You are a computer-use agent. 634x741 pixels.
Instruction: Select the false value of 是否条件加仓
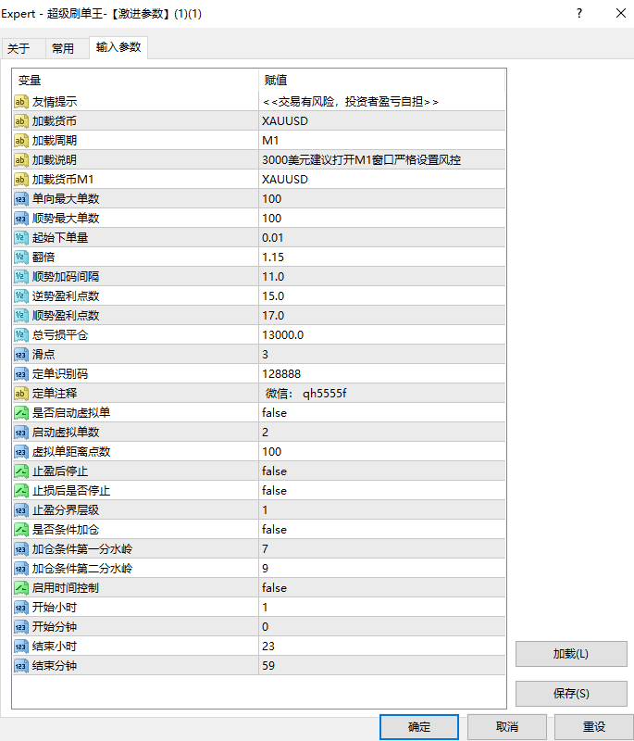[274, 529]
